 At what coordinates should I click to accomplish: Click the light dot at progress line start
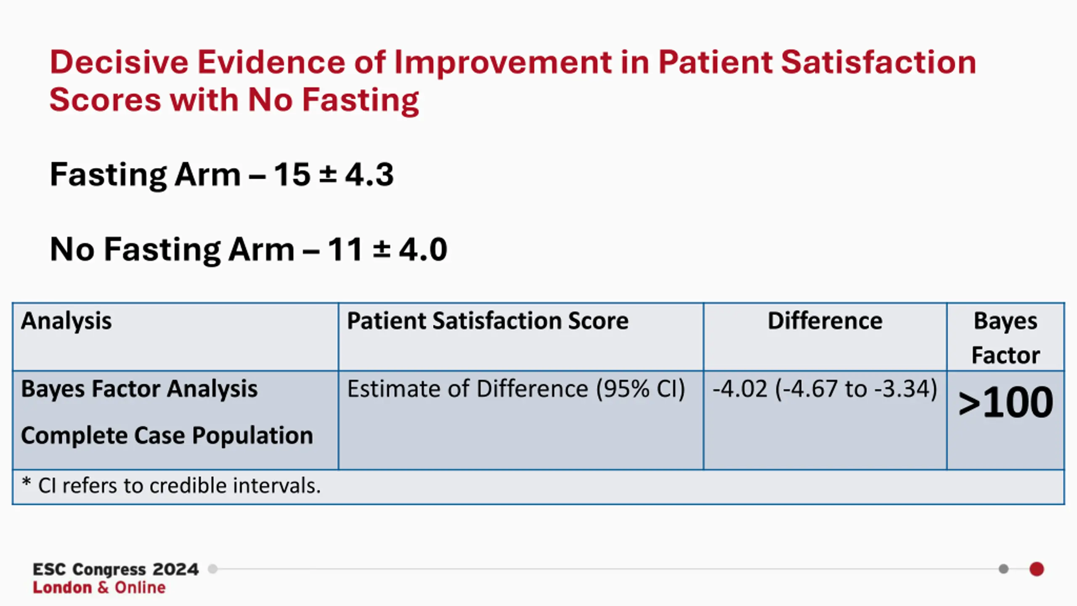coord(213,569)
